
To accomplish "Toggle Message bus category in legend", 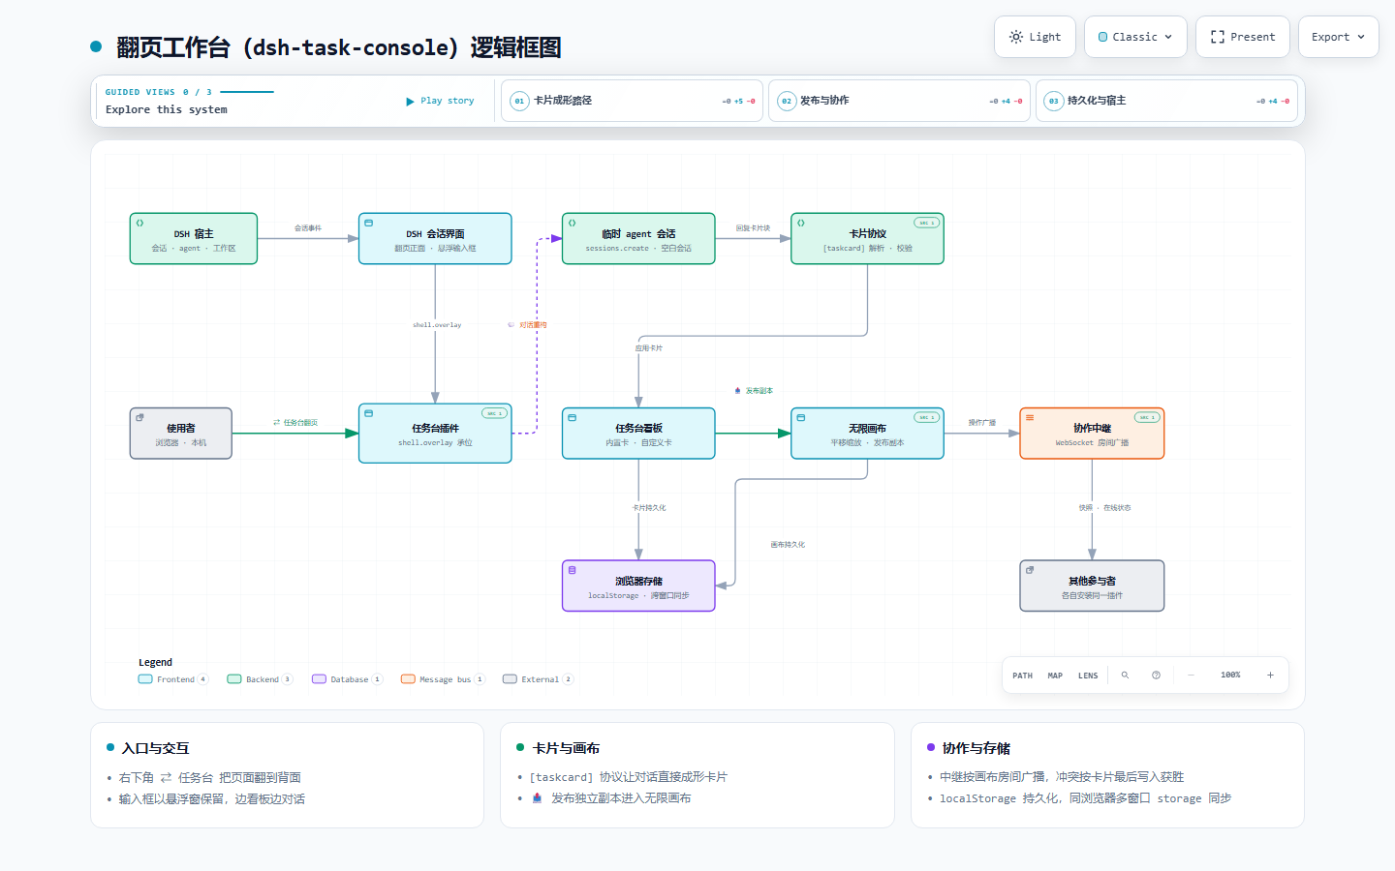I will tap(443, 679).
